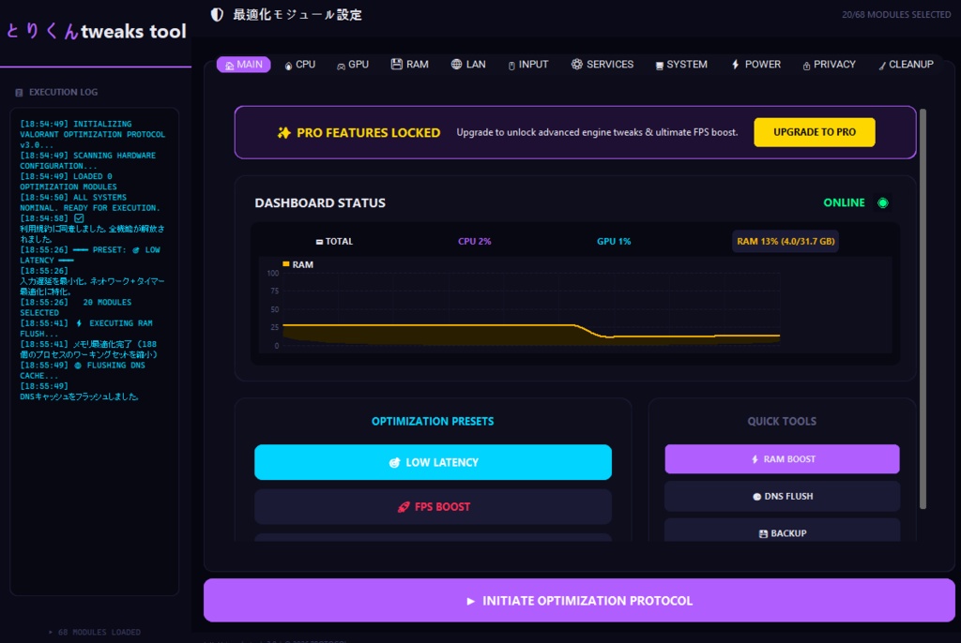Click the checkbox icon in log entry 18:54:58
Image resolution: width=961 pixels, height=643 pixels.
pos(79,218)
